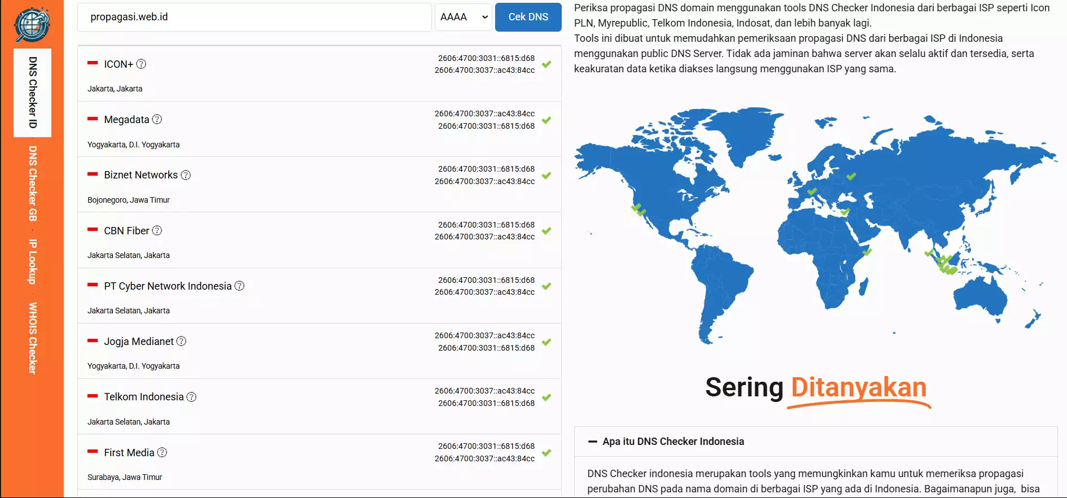Click the ISP name Telkom Indonesia
The image size is (1067, 498).
tap(144, 397)
